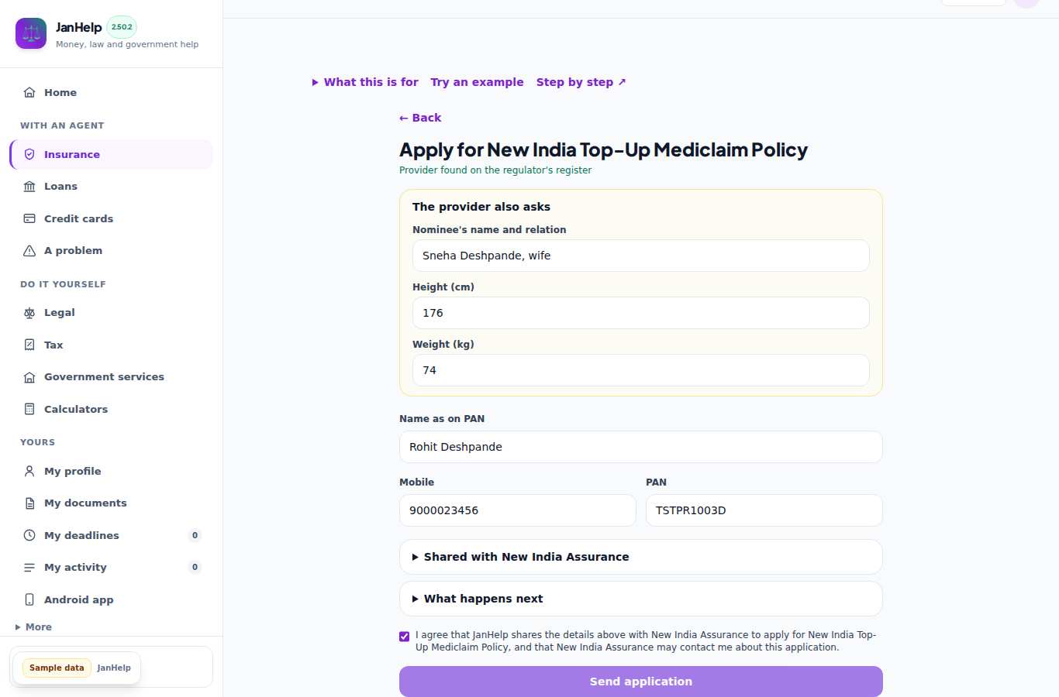Expand the 'What this is for' disclosure
Screen dimensions: 1059x697
click(365, 82)
